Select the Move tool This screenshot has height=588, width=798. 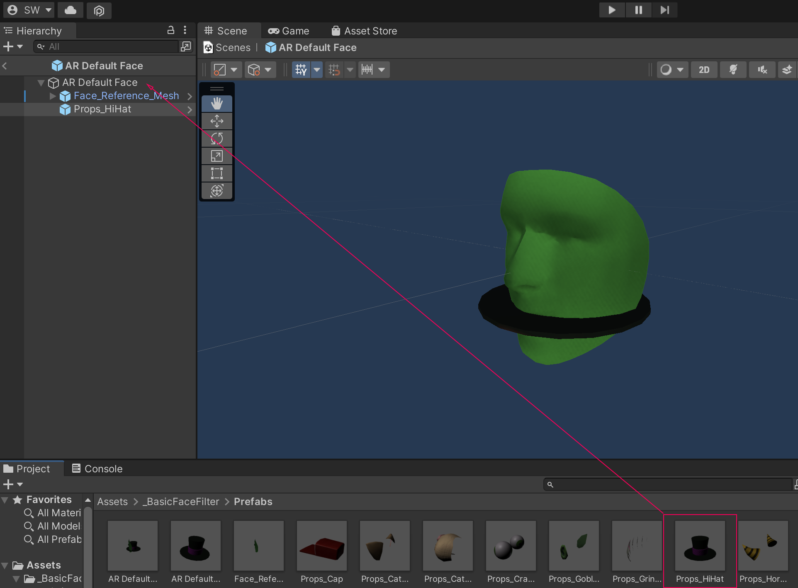click(217, 121)
